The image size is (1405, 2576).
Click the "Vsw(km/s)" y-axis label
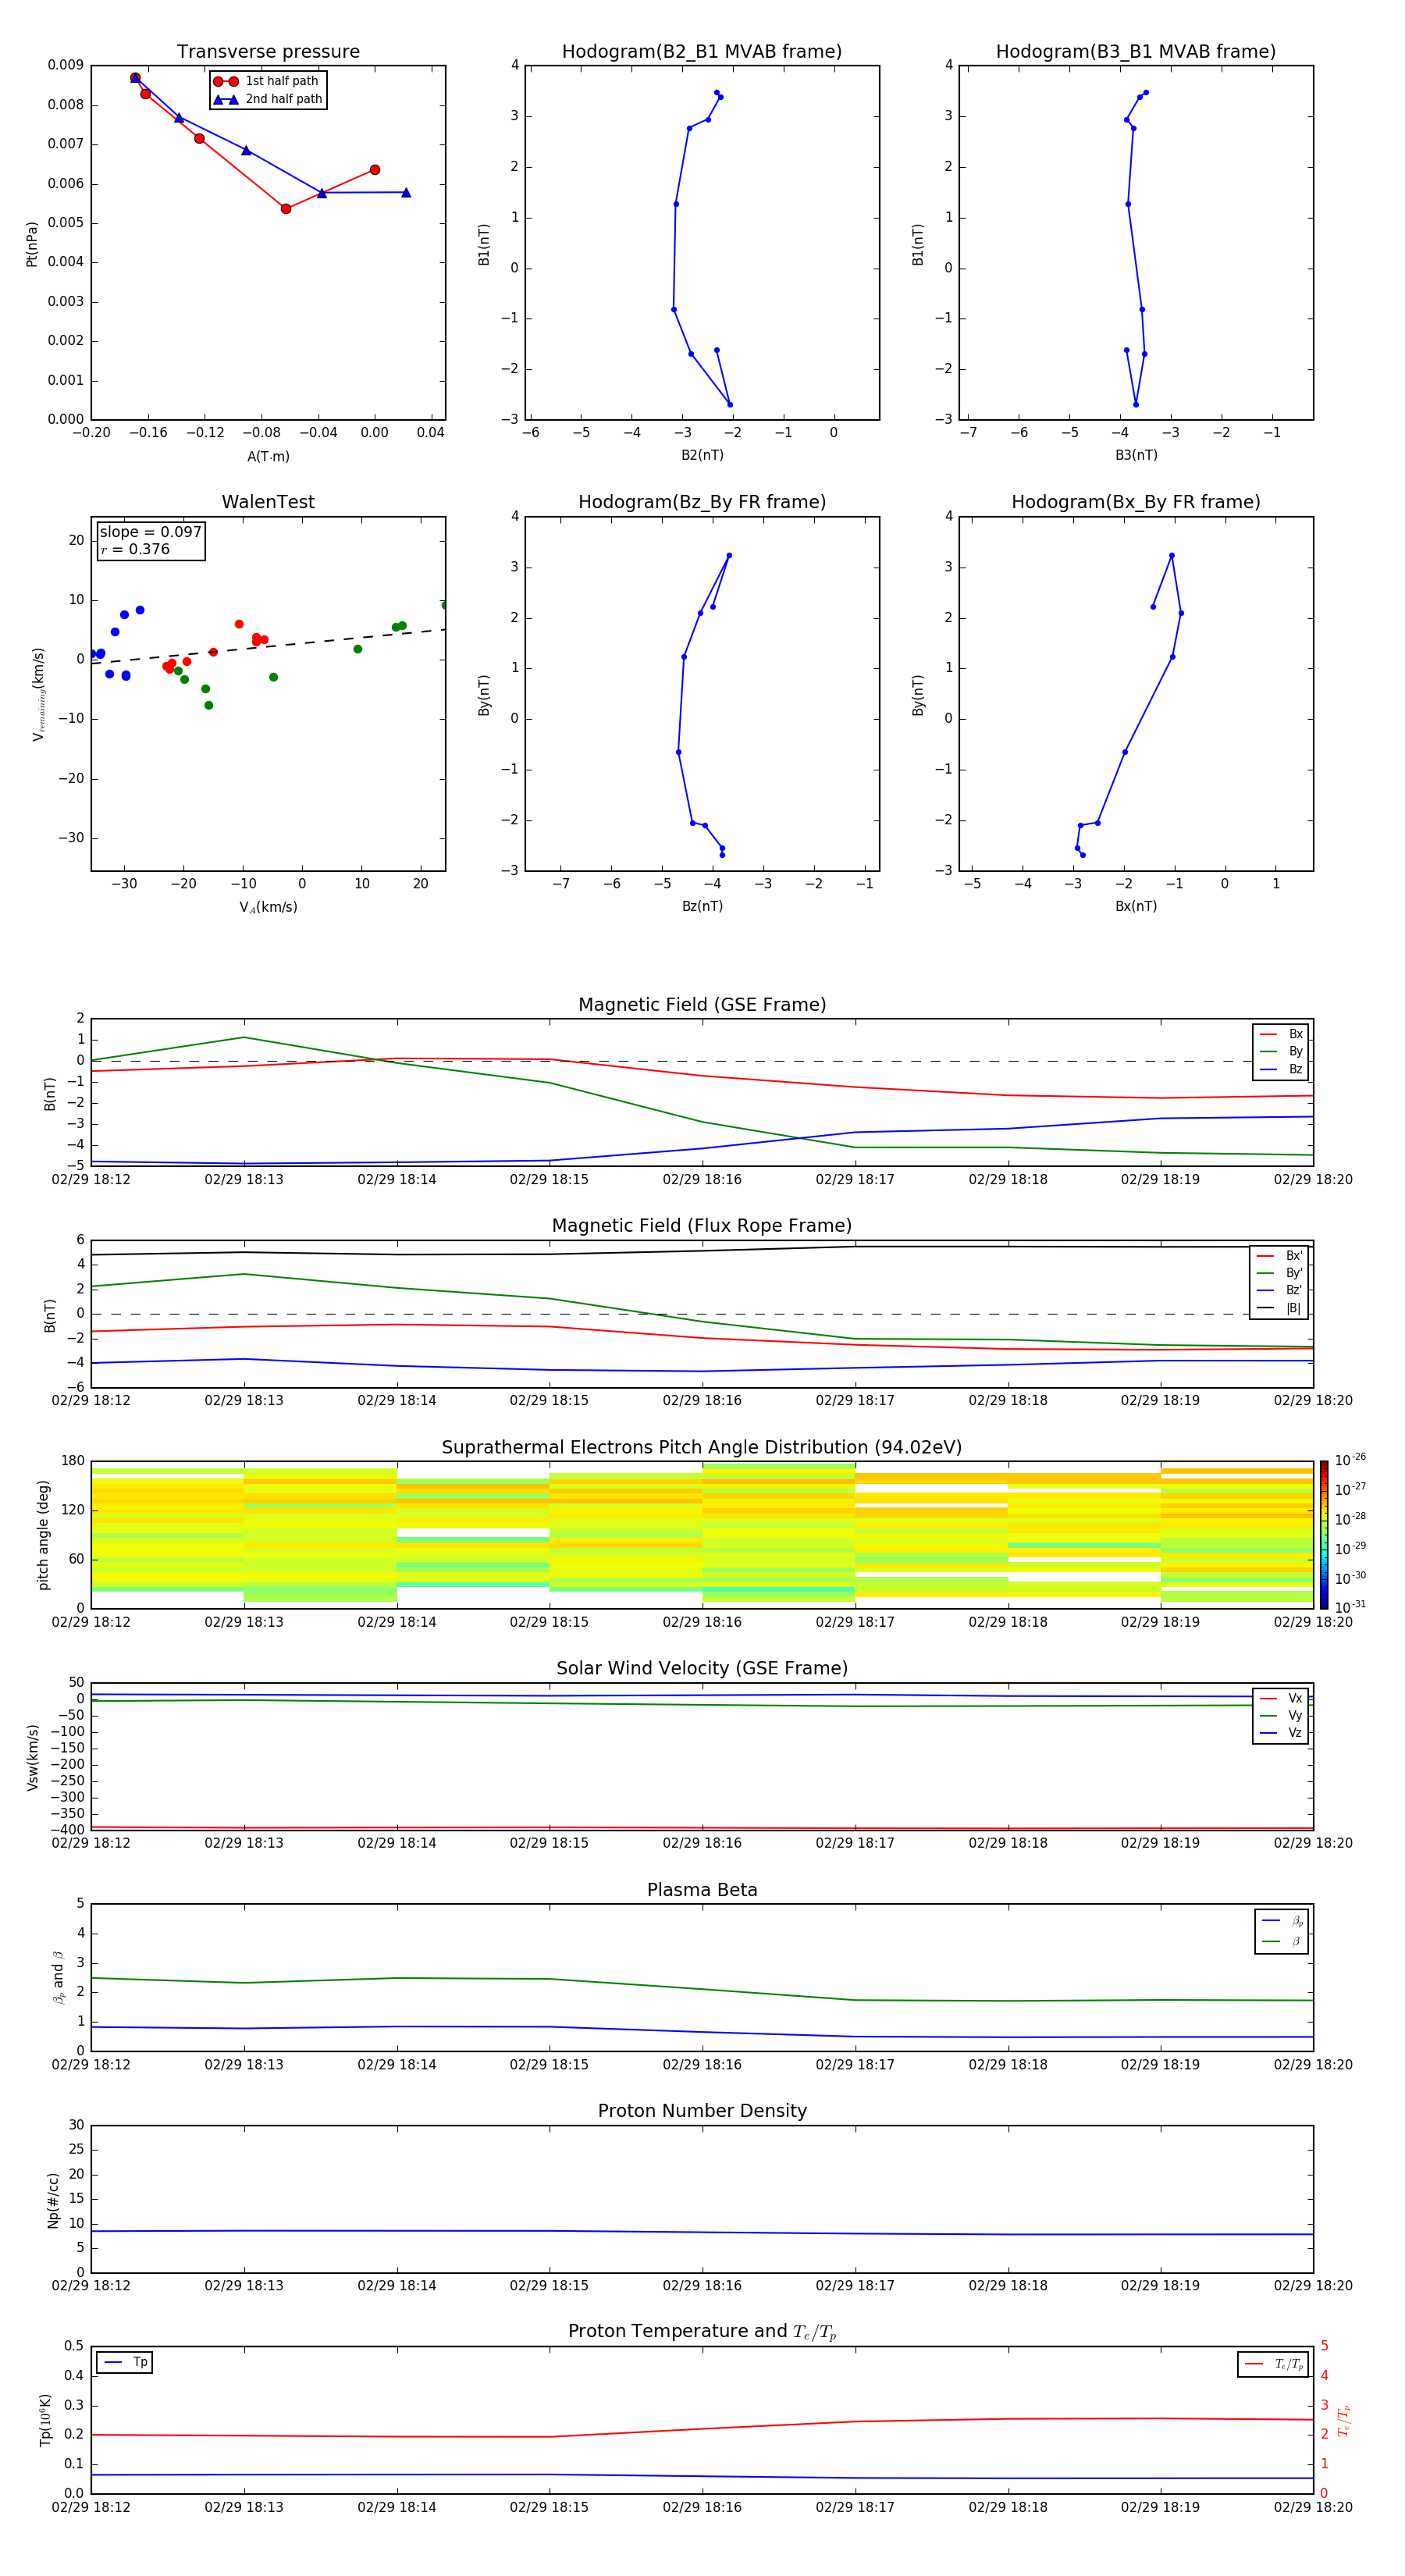[x=32, y=1756]
